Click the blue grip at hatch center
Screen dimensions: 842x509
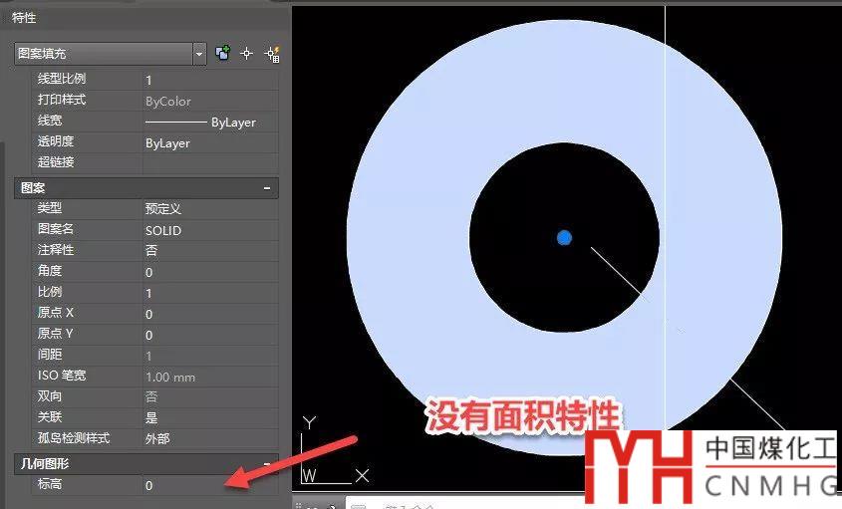[x=564, y=238]
